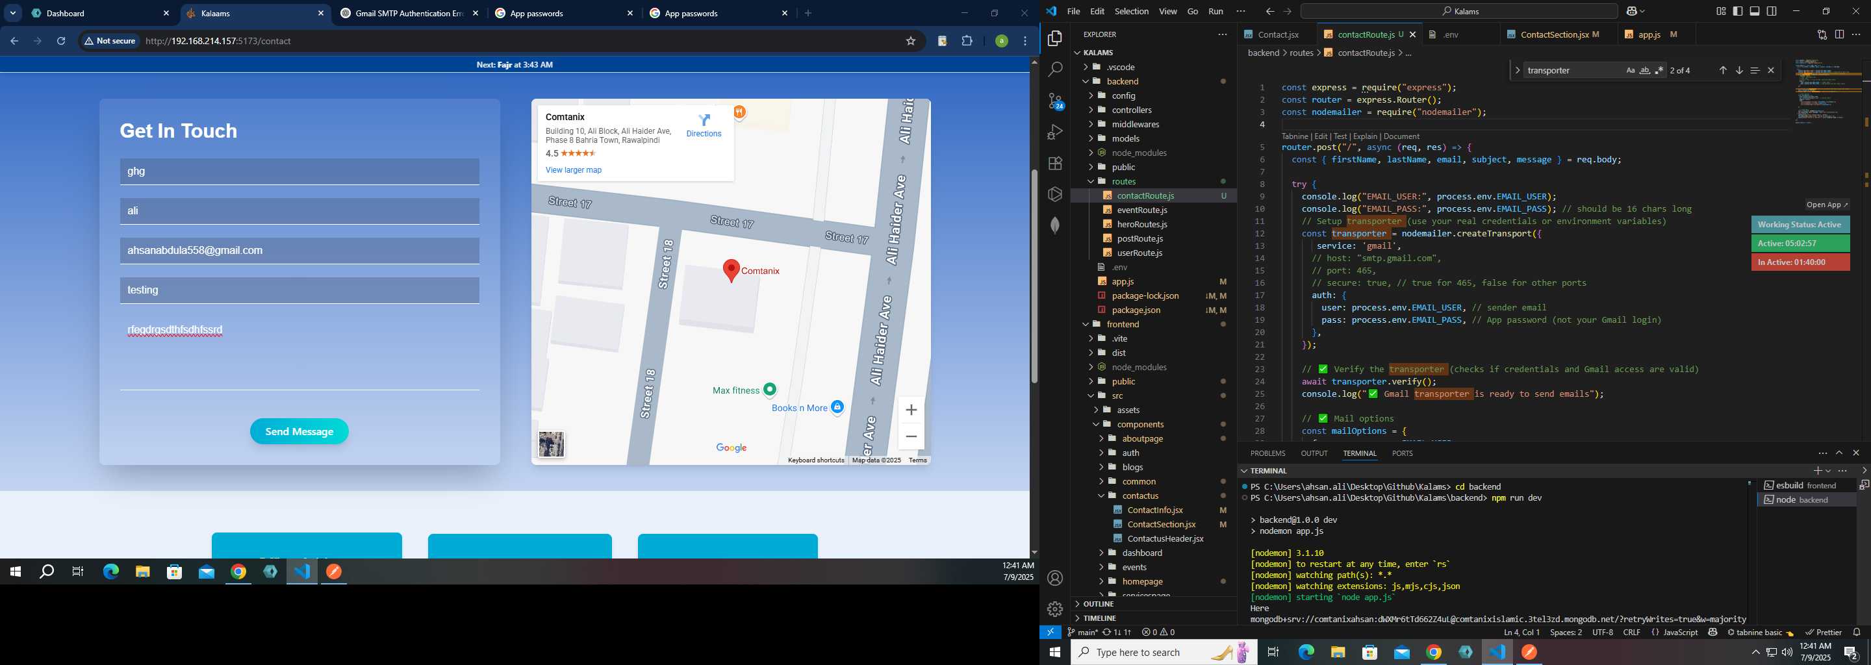Screen dimensions: 1871x665
Task: Open the Accounts icon in activity bar
Action: tap(1054, 578)
